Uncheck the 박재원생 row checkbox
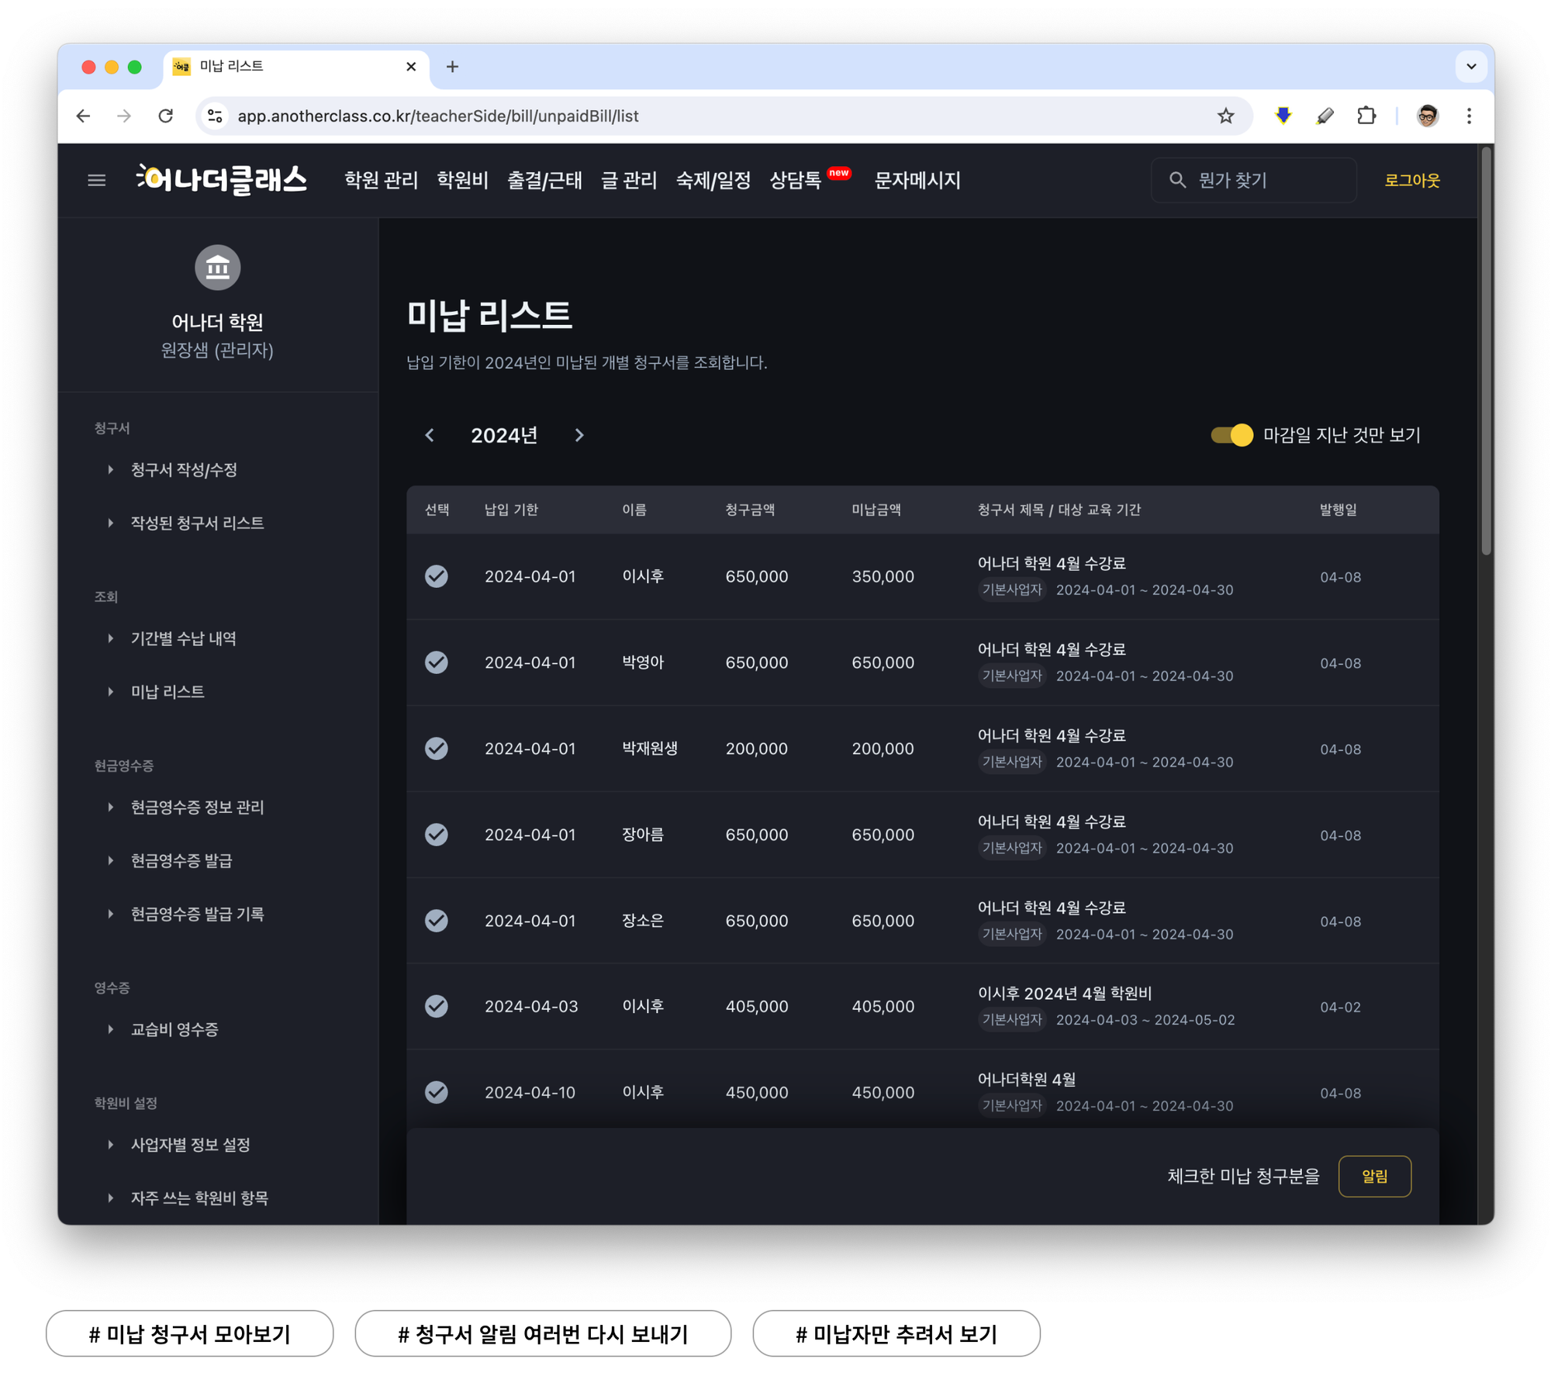 [437, 749]
